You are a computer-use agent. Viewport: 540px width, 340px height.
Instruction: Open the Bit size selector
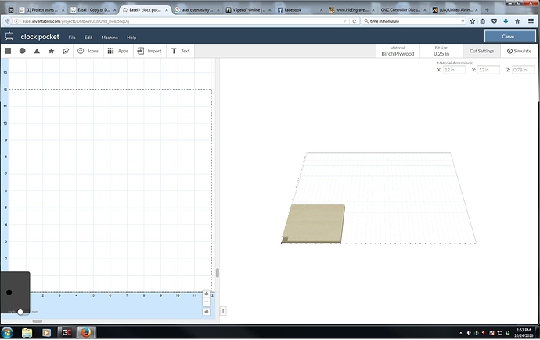[x=441, y=51]
